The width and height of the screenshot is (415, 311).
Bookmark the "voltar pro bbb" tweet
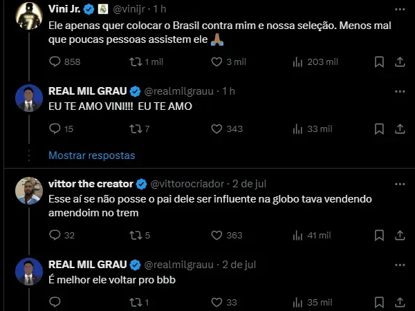tap(378, 302)
